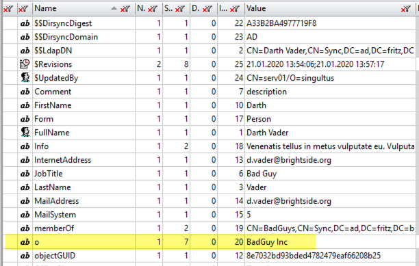Click the text type icon for LastName
This screenshot has width=419, height=266.
pos(25,187)
